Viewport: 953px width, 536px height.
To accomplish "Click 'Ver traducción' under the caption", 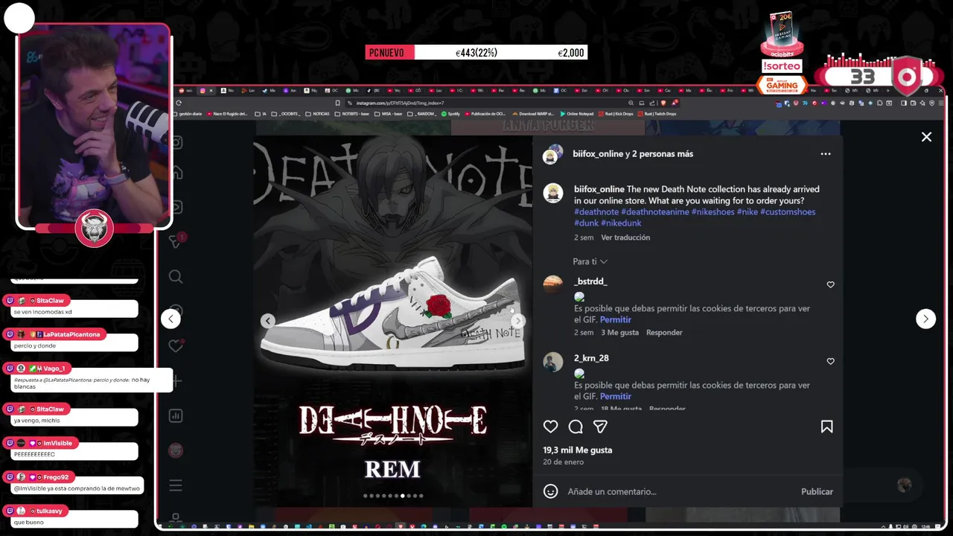I will [x=625, y=237].
